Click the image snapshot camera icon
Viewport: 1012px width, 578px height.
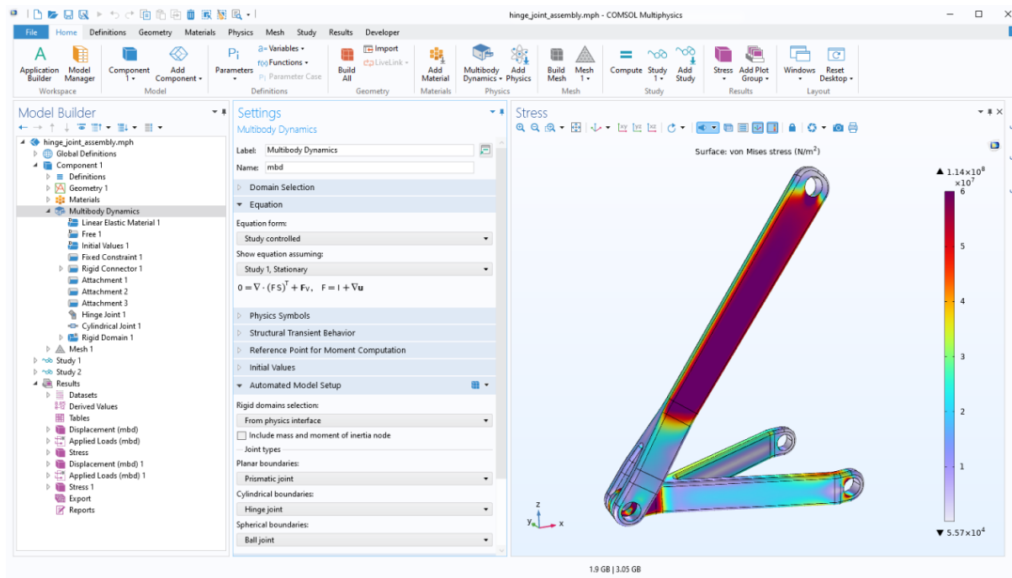coord(838,128)
